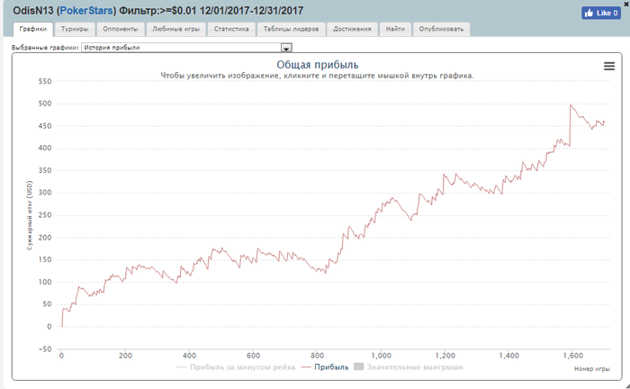This screenshot has height=389, width=630.
Task: Click the Номер игры axis title
Action: 592,369
